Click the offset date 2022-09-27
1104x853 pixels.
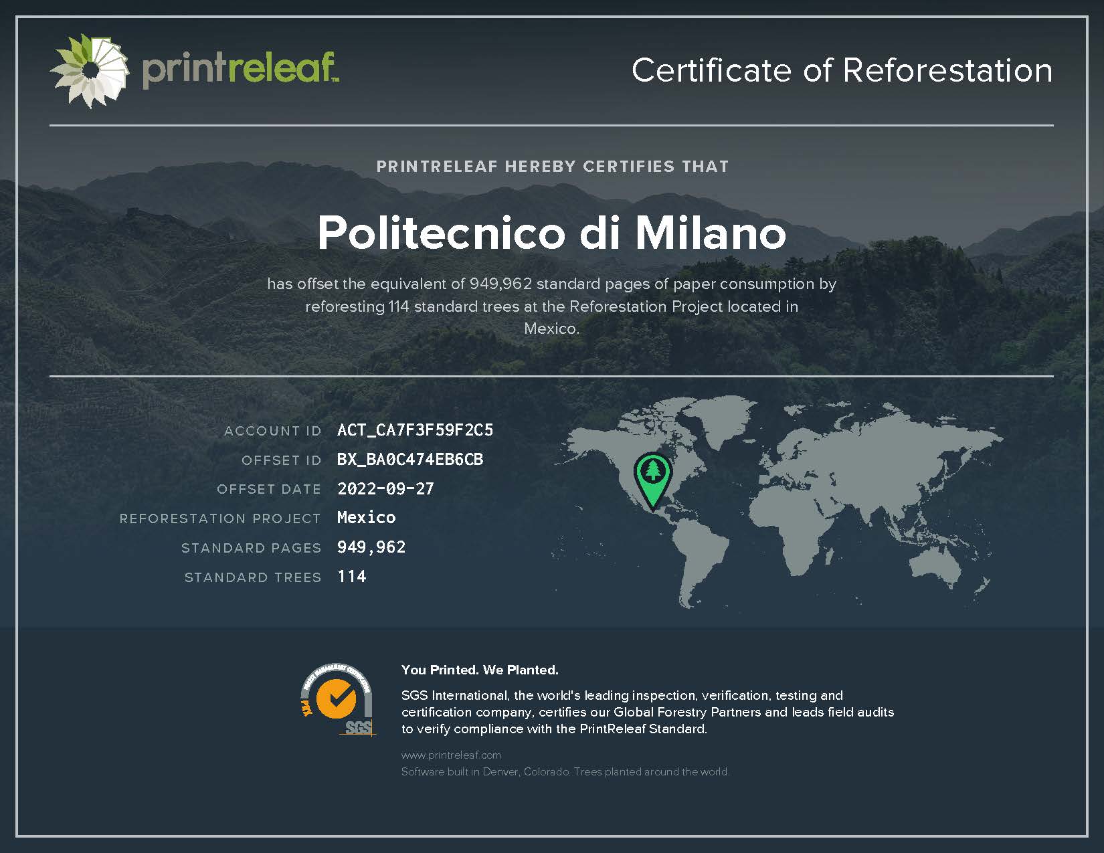point(385,489)
